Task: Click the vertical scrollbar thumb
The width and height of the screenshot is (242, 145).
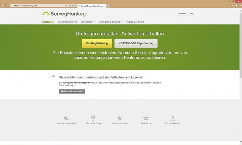Action: coord(241,45)
